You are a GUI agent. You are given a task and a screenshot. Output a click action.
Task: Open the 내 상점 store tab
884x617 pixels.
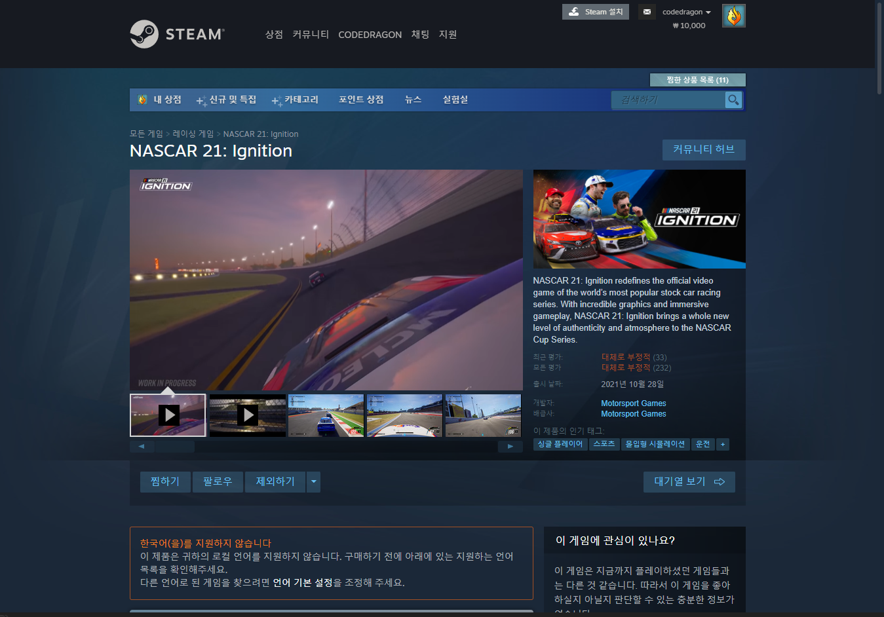click(159, 100)
